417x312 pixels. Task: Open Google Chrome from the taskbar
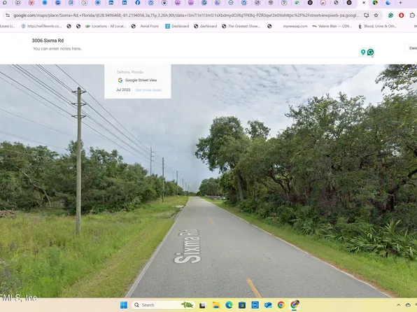click(281, 305)
